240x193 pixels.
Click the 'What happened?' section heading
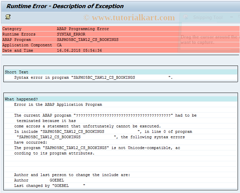coord(21,99)
